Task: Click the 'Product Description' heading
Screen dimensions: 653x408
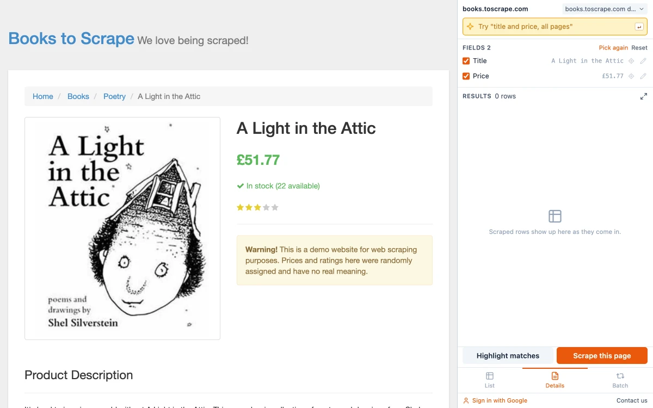Action: pos(79,375)
